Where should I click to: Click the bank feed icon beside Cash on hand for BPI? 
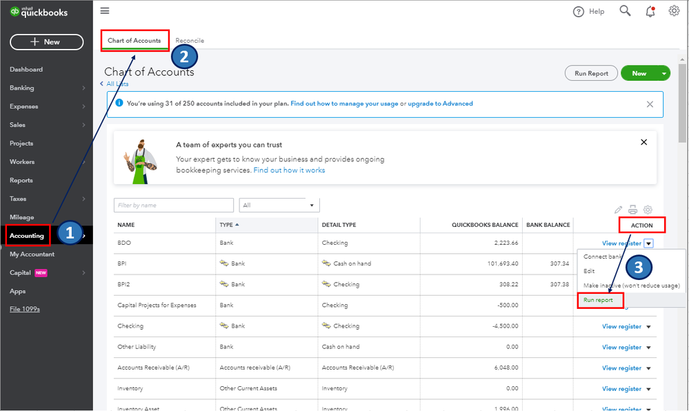coord(326,263)
